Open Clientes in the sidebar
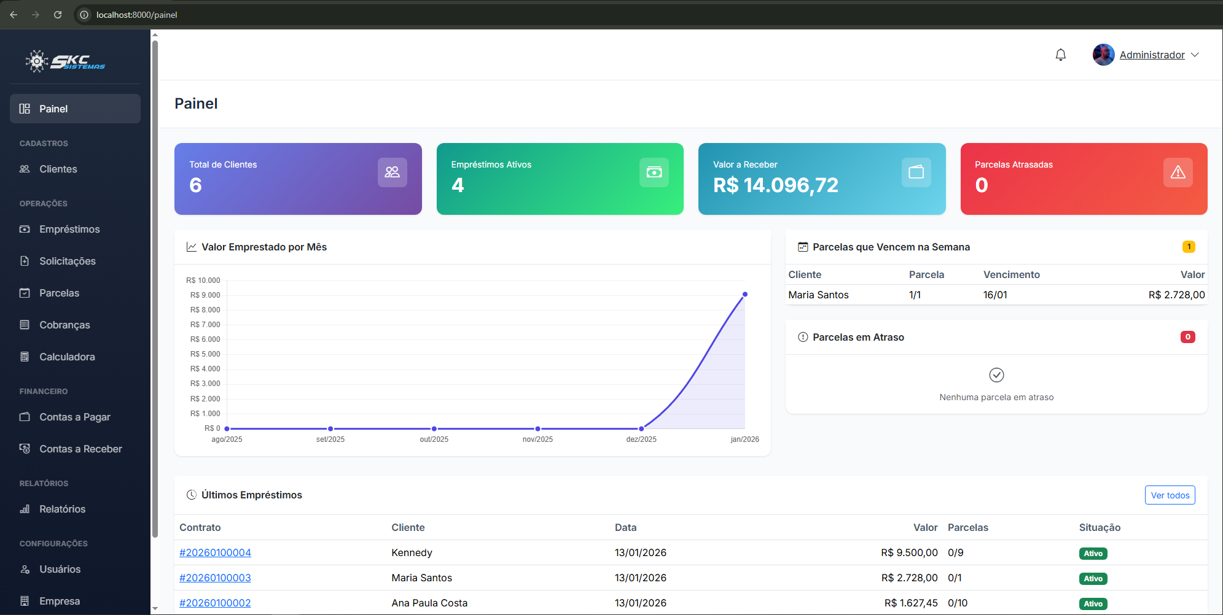 (x=58, y=169)
